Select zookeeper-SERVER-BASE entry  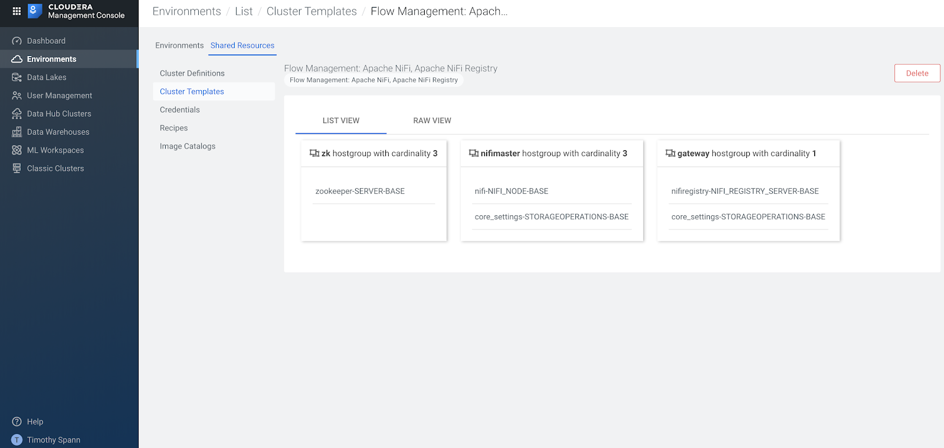pyautogui.click(x=373, y=191)
